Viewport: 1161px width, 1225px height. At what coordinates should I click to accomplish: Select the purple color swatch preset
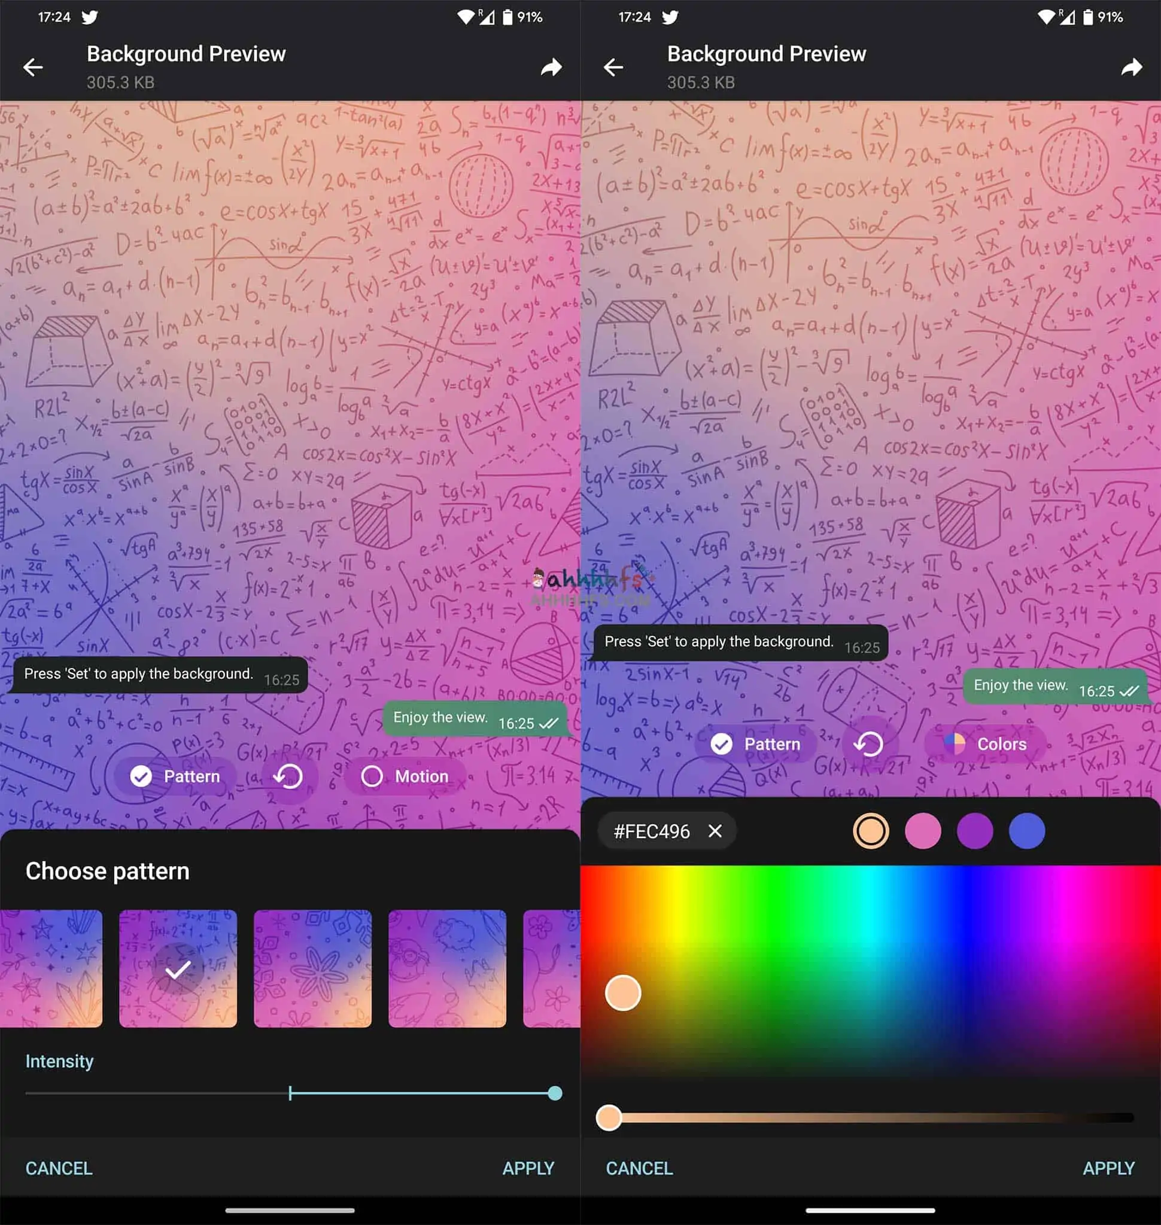point(973,831)
